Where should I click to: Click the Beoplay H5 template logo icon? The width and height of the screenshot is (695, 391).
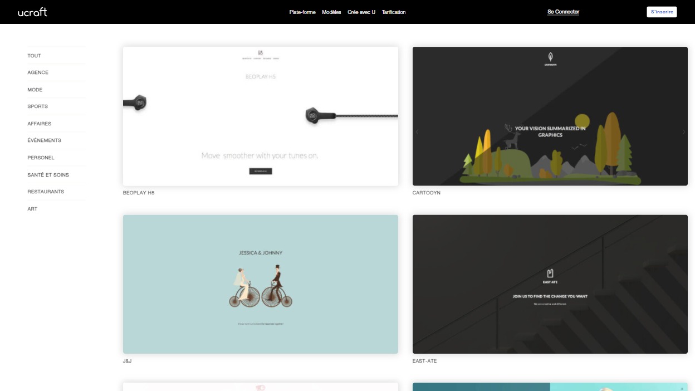click(260, 53)
